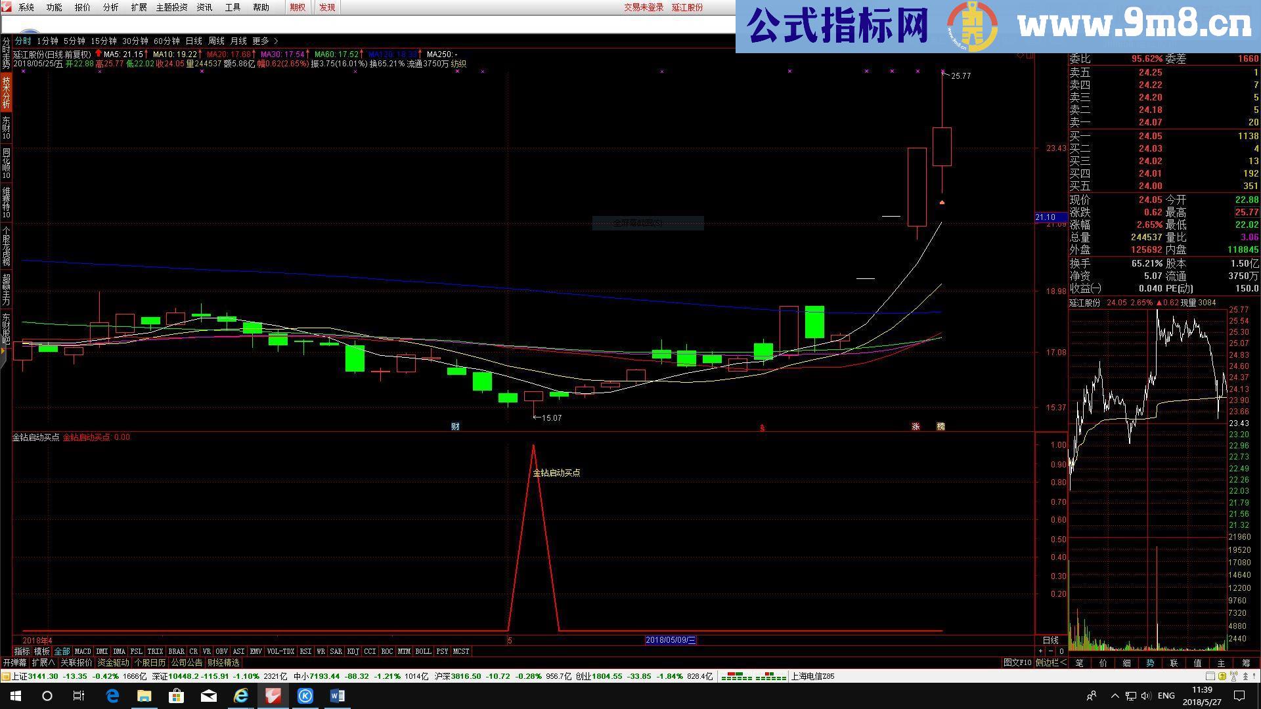Click the + zoom control on the intraday chart

pos(1040,651)
